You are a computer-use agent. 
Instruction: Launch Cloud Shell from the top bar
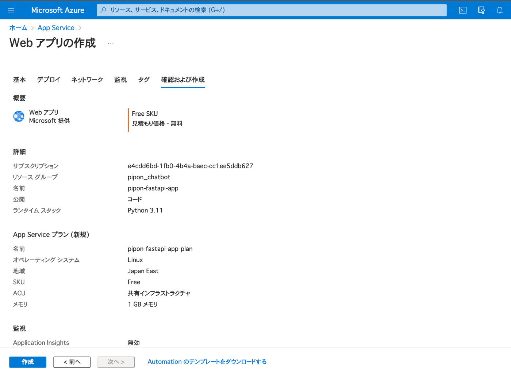tap(463, 10)
